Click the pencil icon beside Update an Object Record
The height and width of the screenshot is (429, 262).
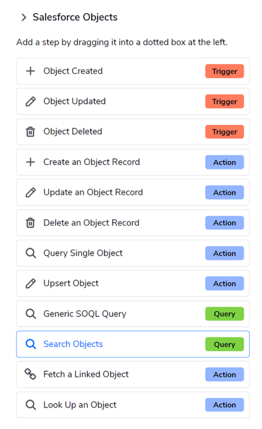coord(30,193)
